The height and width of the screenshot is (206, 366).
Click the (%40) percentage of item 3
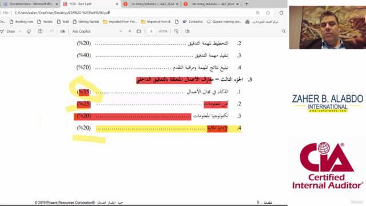[x=84, y=56]
